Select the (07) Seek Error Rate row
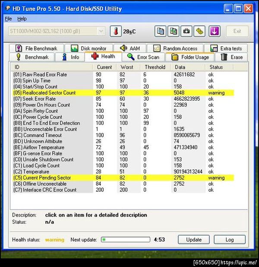 [123, 99]
